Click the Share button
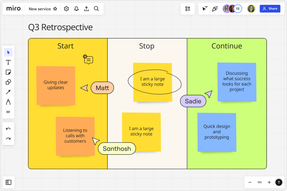287x191 pixels. point(270,9)
